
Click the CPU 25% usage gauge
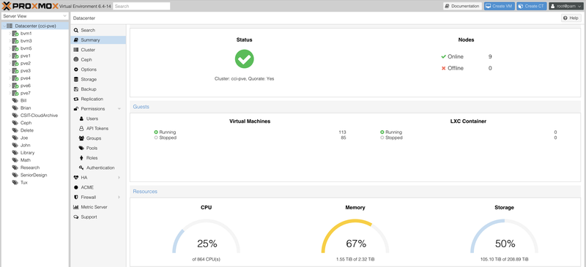coord(207,237)
